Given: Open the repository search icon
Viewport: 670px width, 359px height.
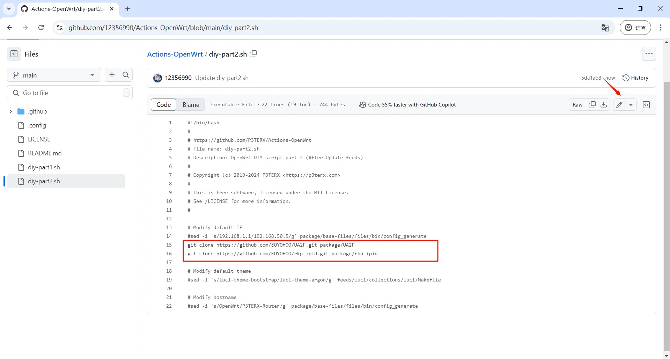Looking at the screenshot, I should (x=126, y=75).
